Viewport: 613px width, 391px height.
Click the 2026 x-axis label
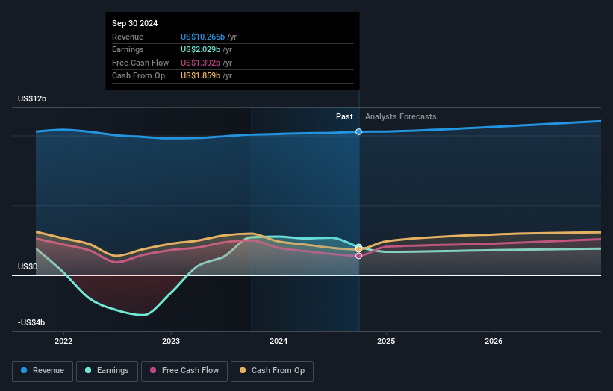pyautogui.click(x=494, y=341)
